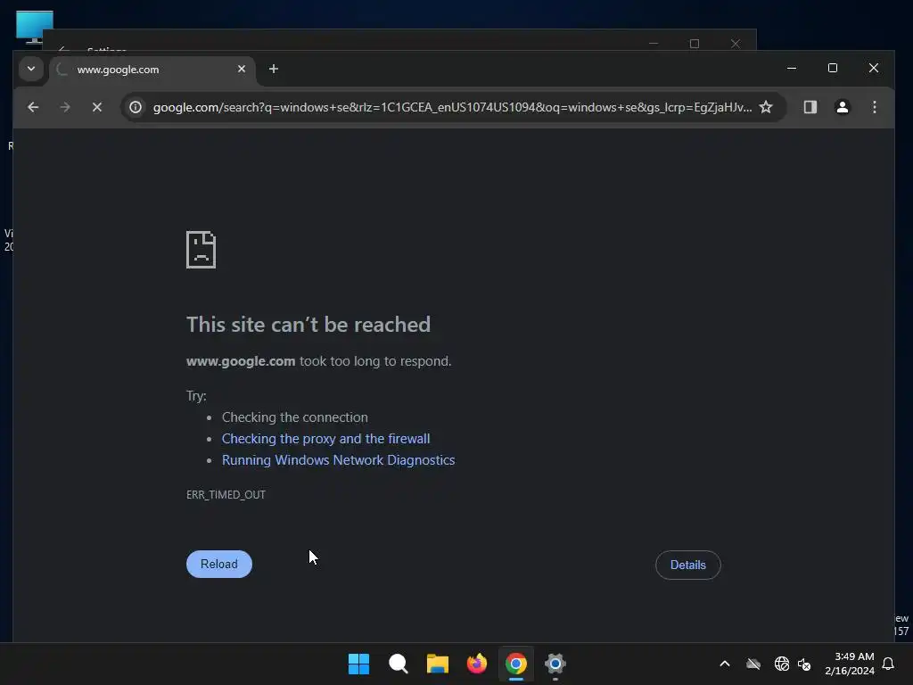Open taskbar Search icon
The width and height of the screenshot is (913, 685).
pos(399,664)
